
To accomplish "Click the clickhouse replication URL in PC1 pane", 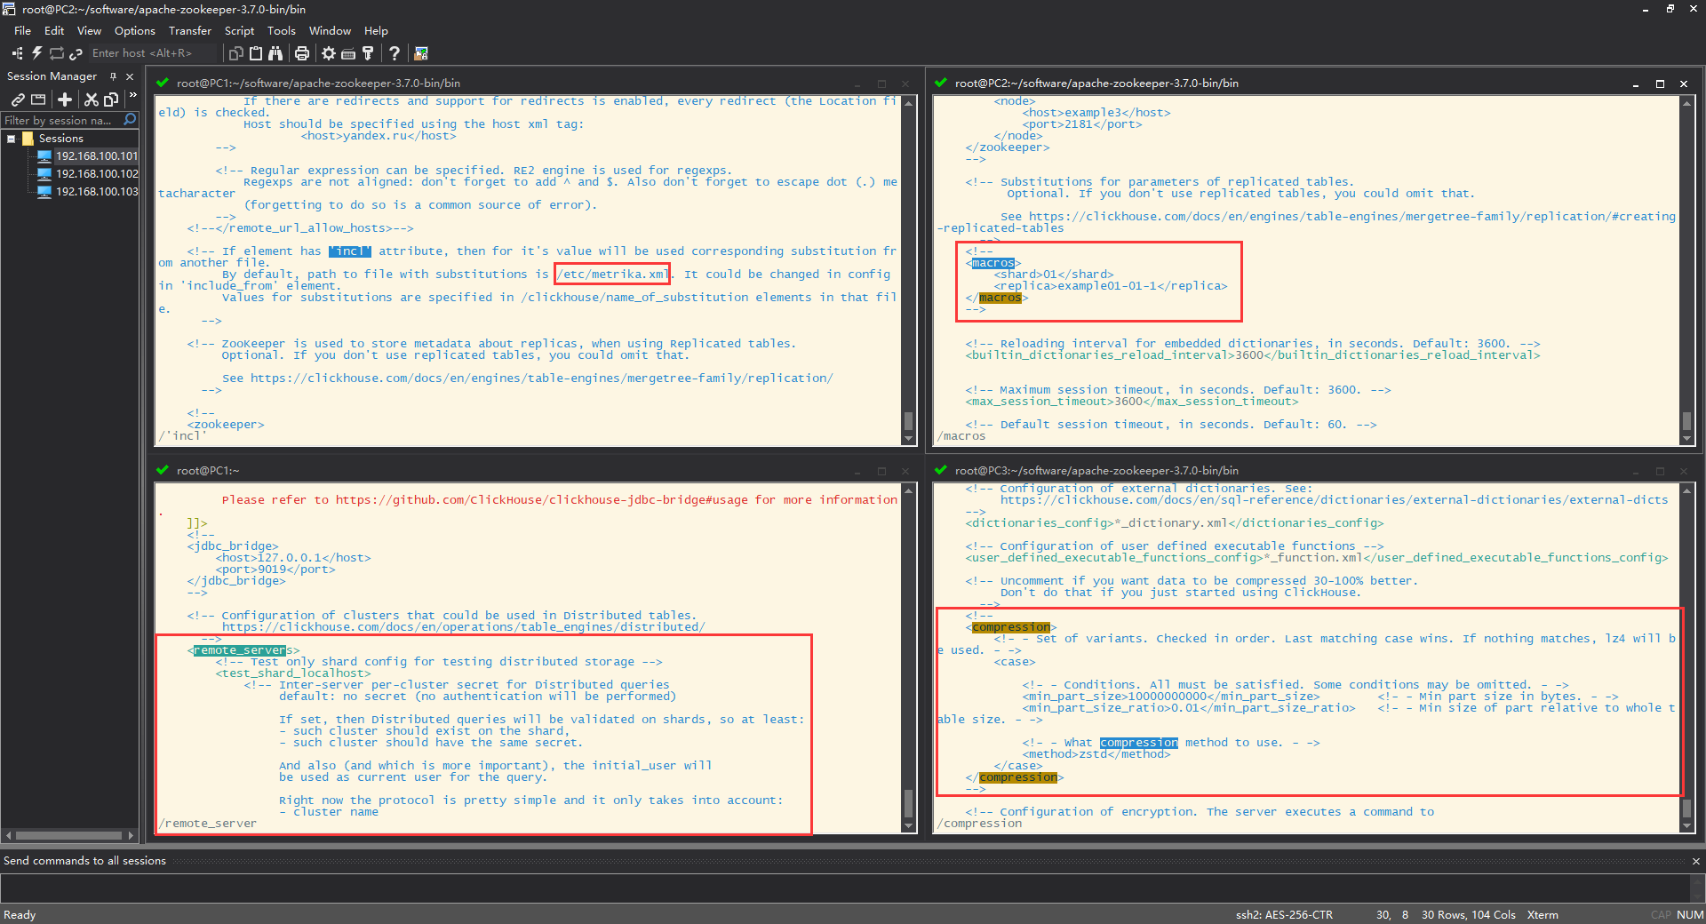I will 542,378.
